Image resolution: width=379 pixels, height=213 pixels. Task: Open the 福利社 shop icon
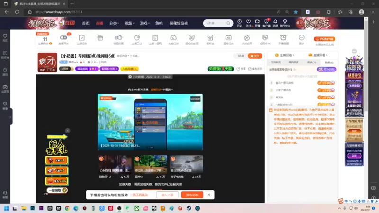coord(210,38)
